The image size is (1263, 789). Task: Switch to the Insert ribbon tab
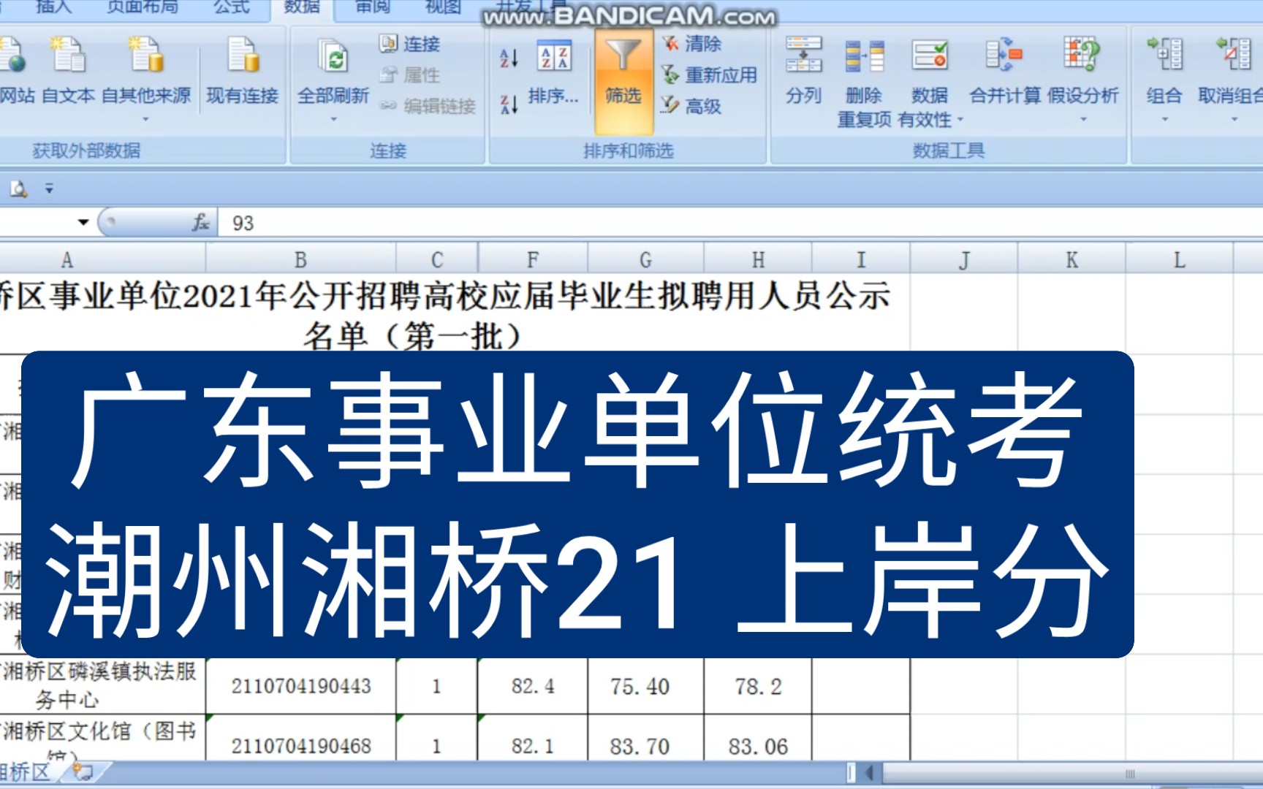tap(55, 7)
